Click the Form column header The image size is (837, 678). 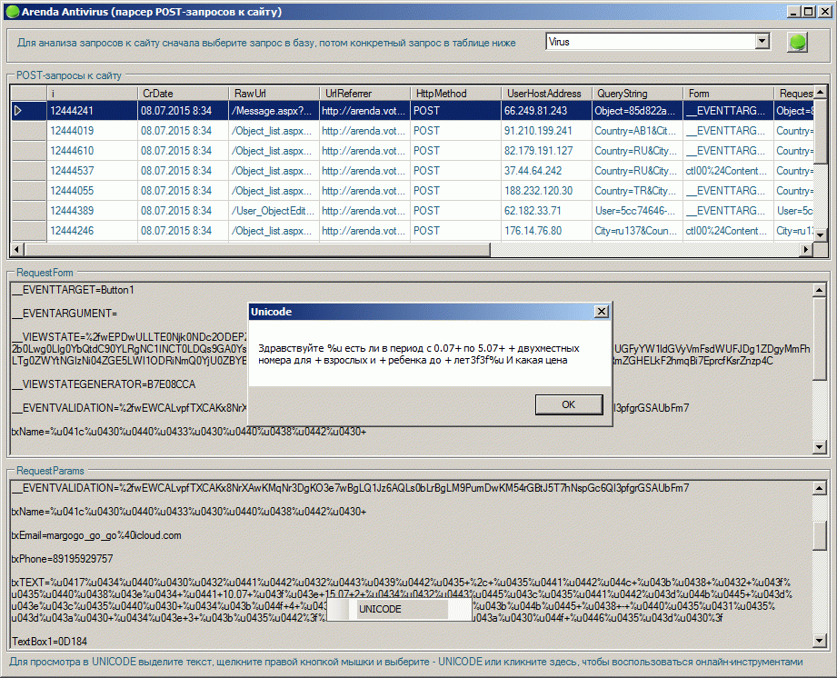coord(728,94)
